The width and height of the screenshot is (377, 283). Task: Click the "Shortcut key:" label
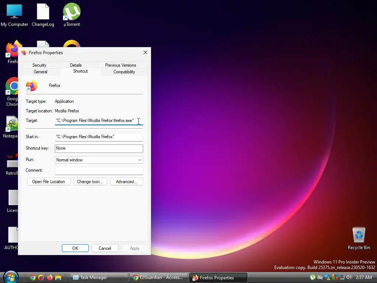37,148
